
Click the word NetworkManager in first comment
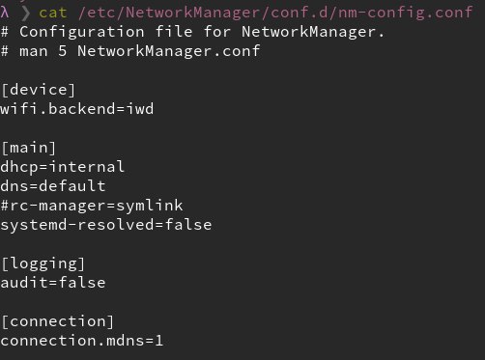pyautogui.click(x=308, y=32)
